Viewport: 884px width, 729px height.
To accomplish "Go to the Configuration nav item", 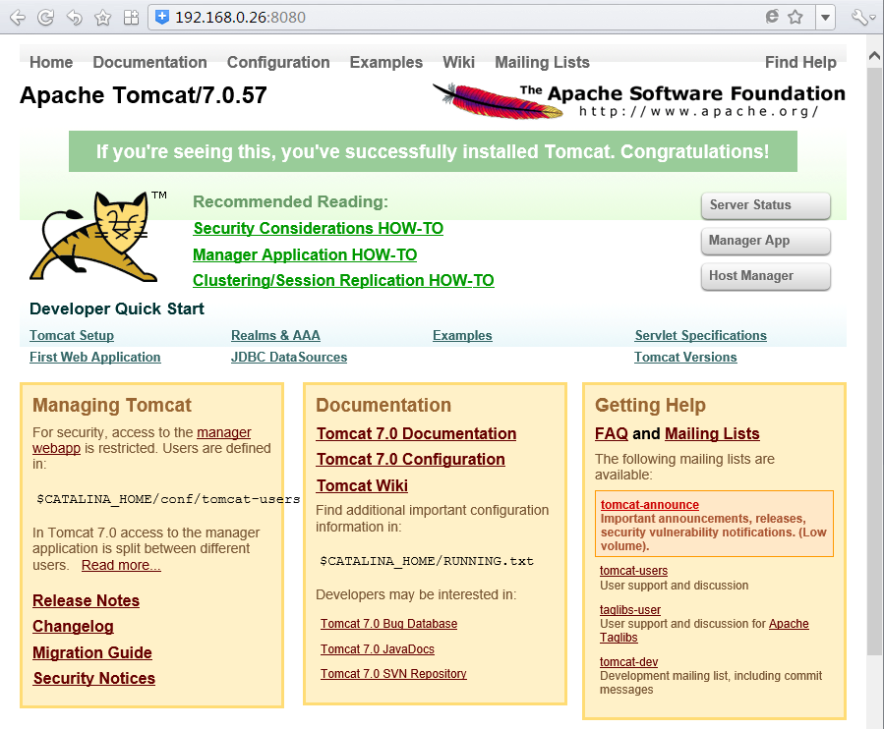I will (x=278, y=62).
